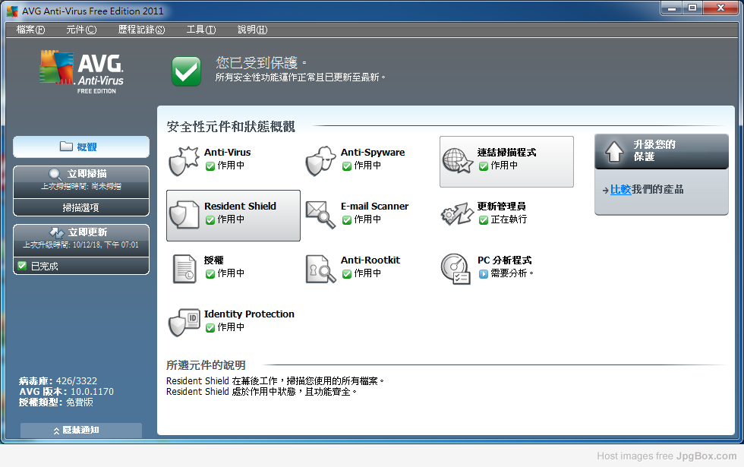The image size is (744, 467).
Task: Click Anti-Rootkit green 作用中 status check
Action: (x=347, y=274)
